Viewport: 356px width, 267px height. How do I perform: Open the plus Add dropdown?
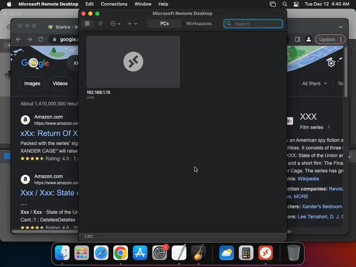(132, 23)
